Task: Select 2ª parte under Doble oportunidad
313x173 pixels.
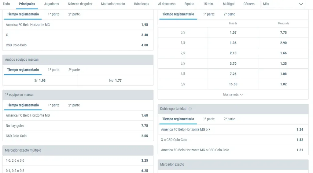Action: coord(229,119)
